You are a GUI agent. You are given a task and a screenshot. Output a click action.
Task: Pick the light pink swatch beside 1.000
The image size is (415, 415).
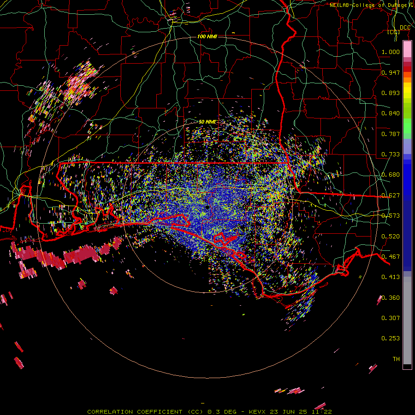407,49
